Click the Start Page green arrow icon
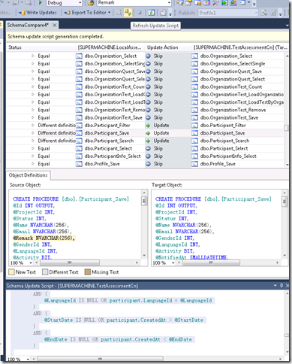This screenshot has height=364, width=292. 224,3
